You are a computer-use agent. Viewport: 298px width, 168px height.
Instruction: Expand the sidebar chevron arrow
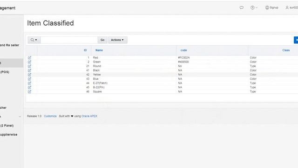tap(20, 117)
